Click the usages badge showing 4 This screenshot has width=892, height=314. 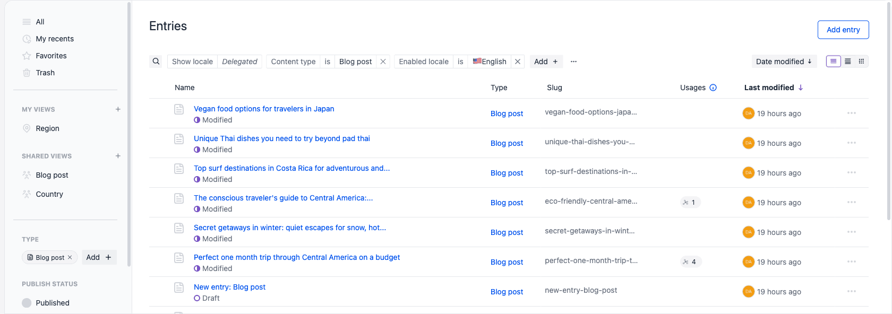pyautogui.click(x=691, y=261)
